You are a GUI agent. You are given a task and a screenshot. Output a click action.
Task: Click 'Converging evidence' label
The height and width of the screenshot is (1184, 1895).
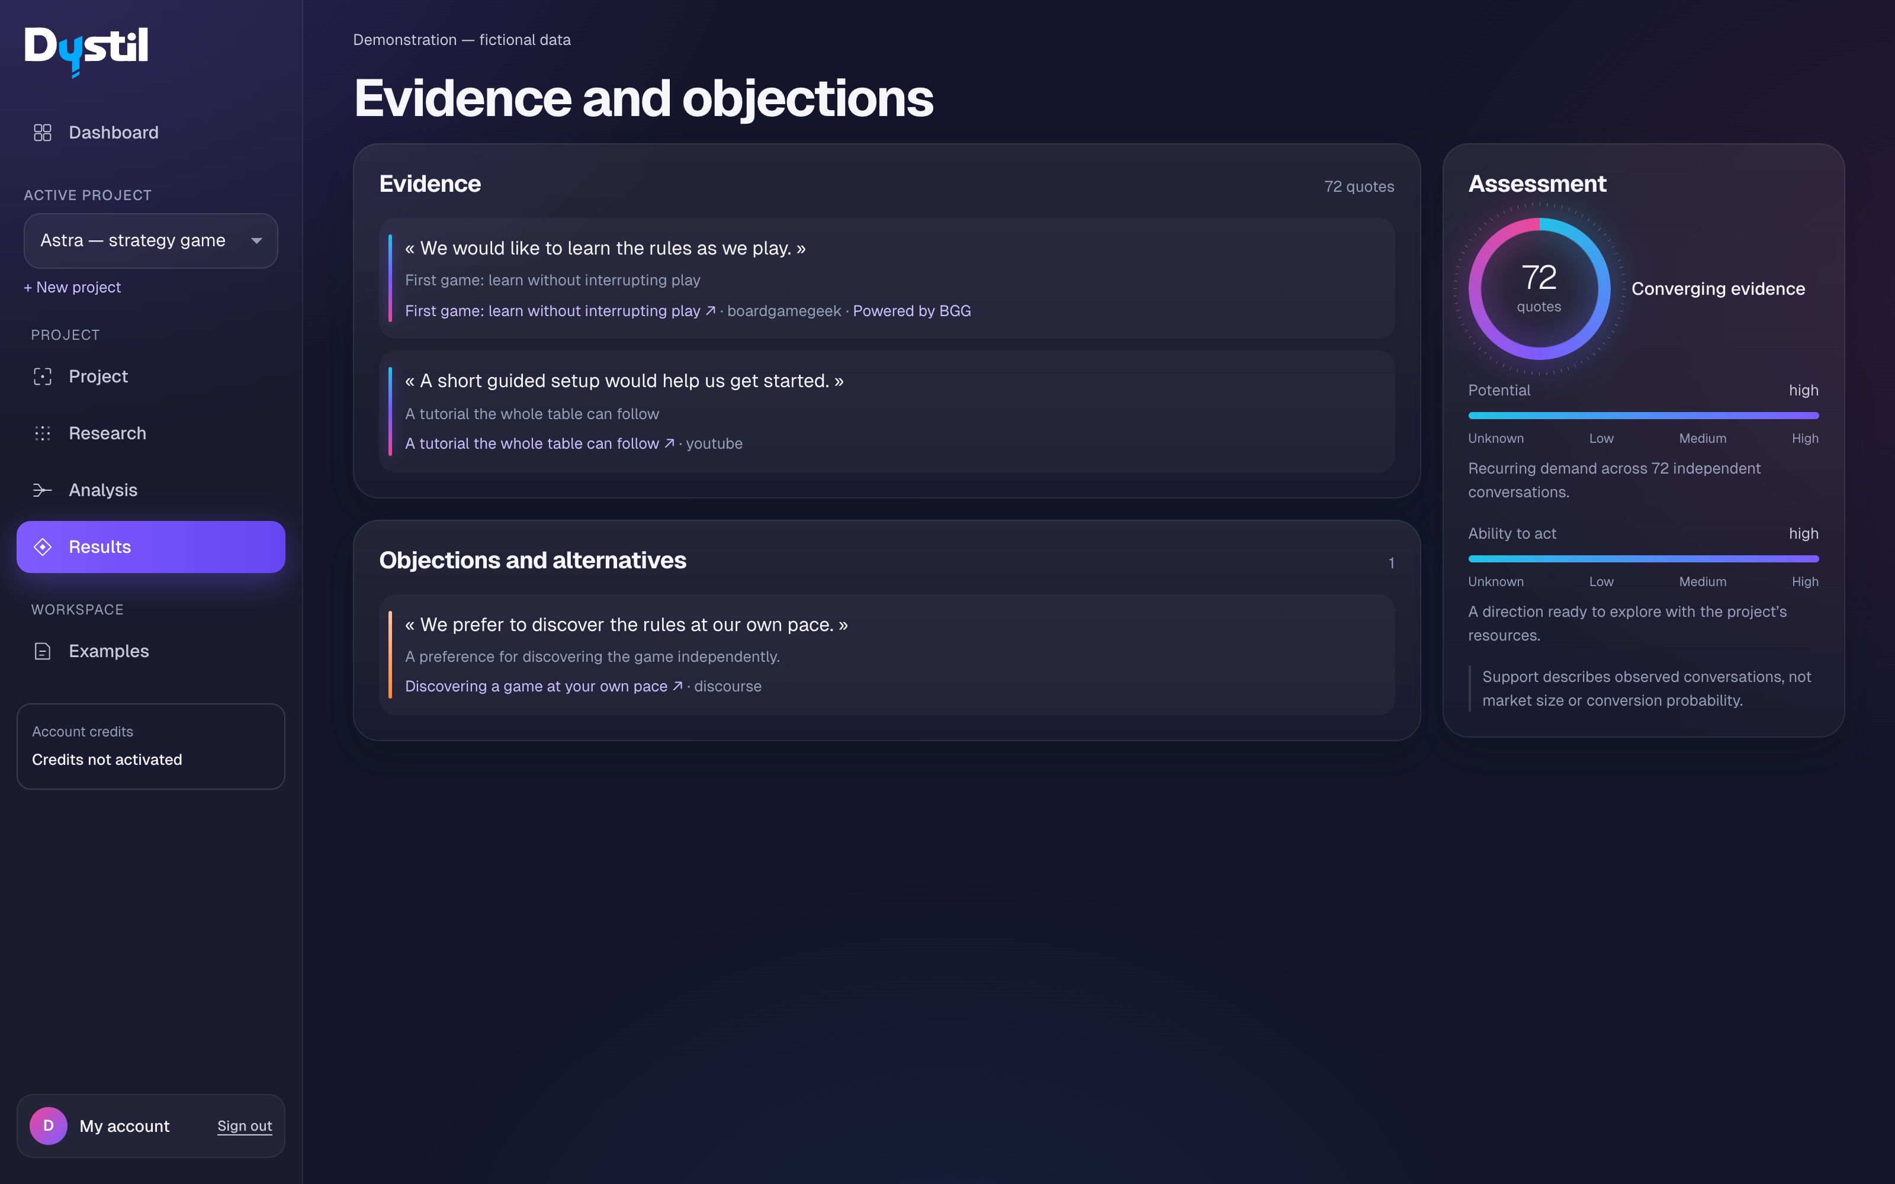click(1718, 289)
